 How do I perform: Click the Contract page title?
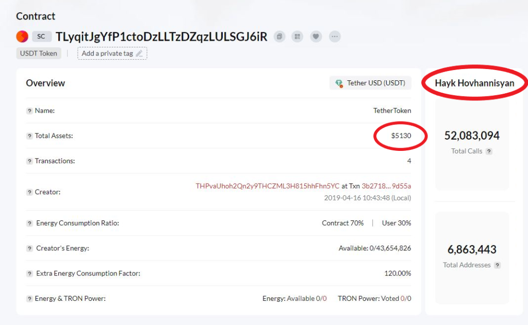[36, 16]
